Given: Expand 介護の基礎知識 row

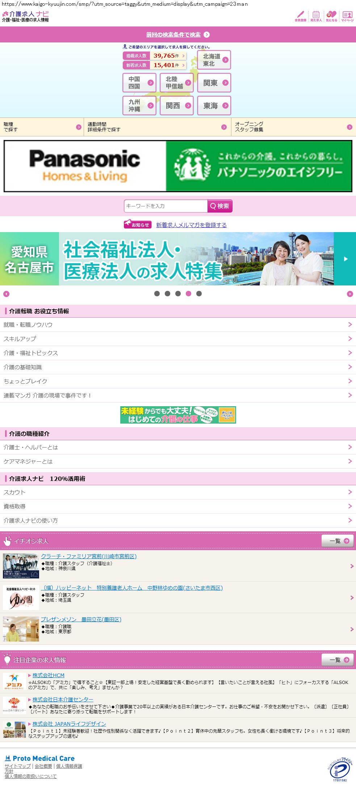Looking at the screenshot, I should pos(178,367).
